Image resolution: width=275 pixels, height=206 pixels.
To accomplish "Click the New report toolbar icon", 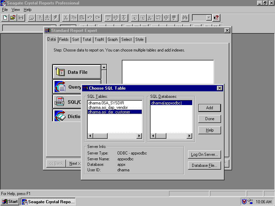I will pyautogui.click(x=5, y=18).
